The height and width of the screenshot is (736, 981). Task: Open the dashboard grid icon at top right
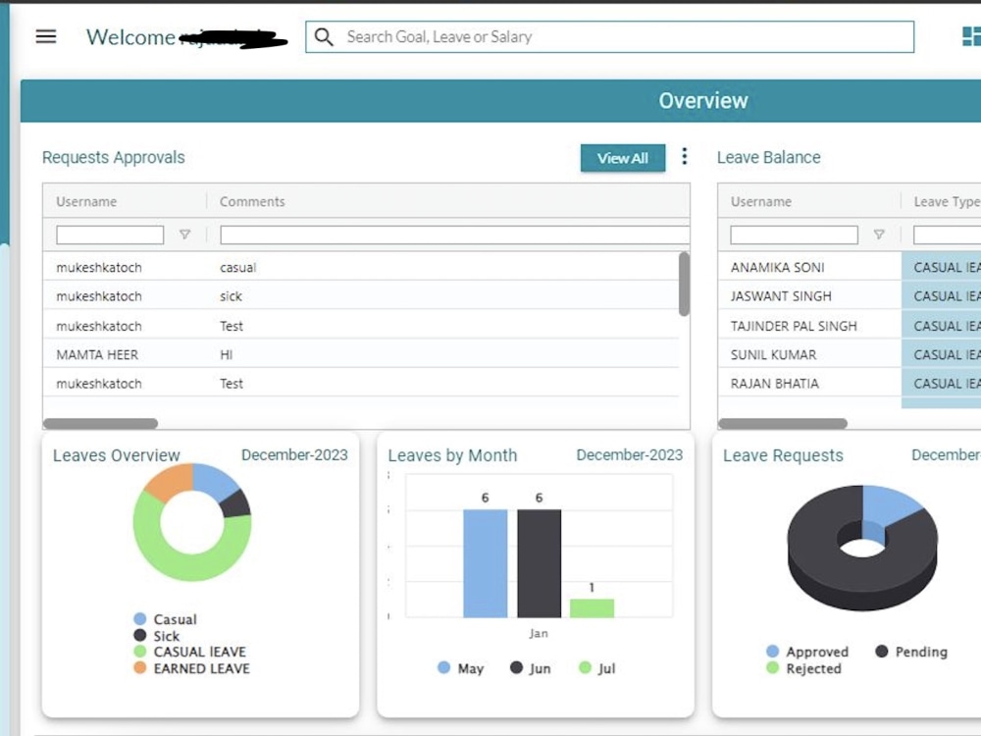[971, 36]
